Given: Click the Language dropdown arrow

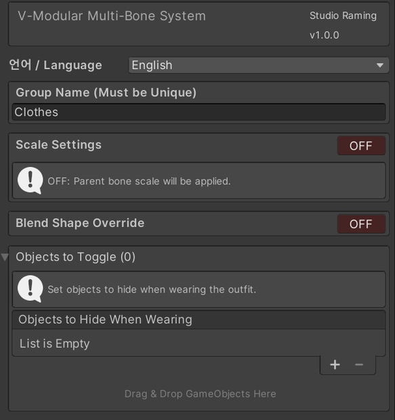Looking at the screenshot, I should click(x=379, y=65).
